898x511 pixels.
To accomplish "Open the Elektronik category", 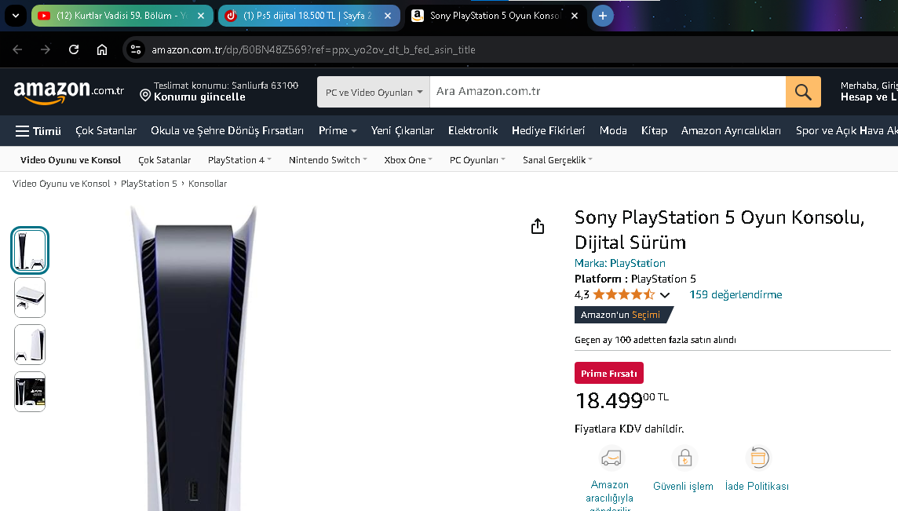I will coord(473,131).
